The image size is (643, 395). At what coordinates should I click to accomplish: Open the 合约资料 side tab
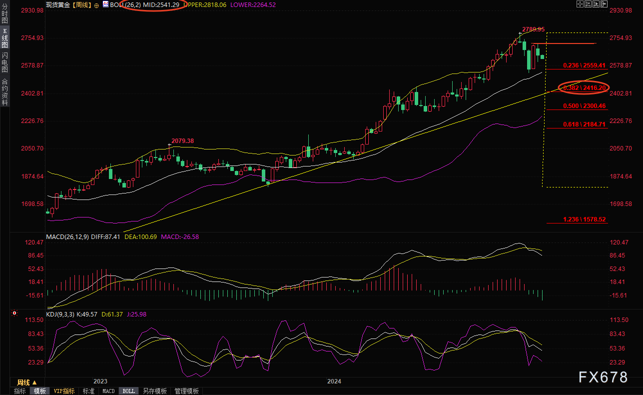4,92
